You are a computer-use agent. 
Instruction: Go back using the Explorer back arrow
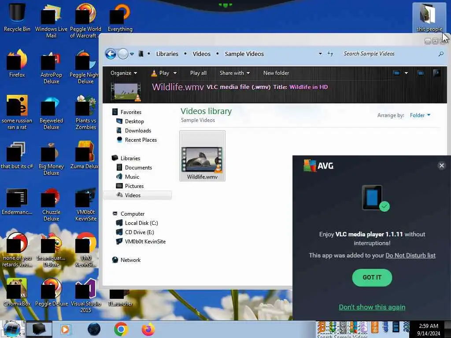111,54
